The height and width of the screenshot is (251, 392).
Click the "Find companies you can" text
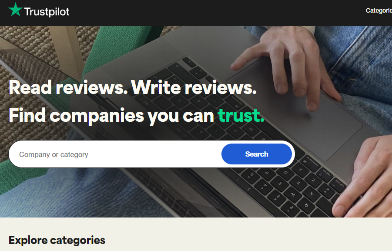[x=111, y=116]
